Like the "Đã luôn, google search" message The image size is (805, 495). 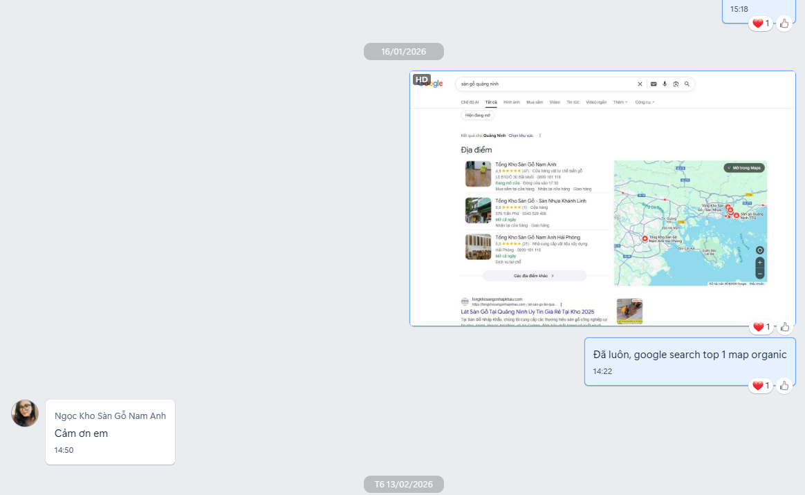click(x=784, y=386)
